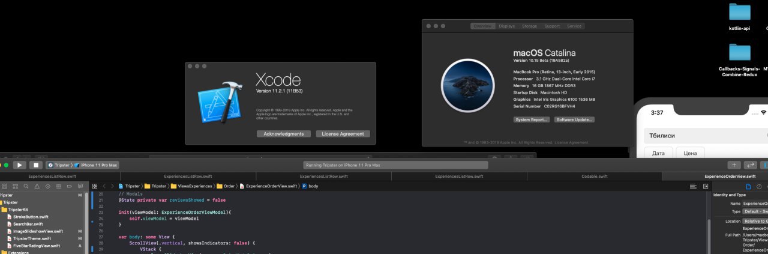Stop the running Tripster app
This screenshot has width=768, height=254.
tap(36, 165)
